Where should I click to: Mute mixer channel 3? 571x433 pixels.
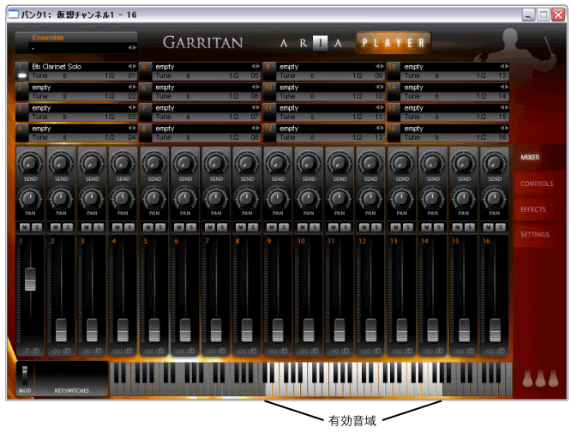(x=87, y=227)
